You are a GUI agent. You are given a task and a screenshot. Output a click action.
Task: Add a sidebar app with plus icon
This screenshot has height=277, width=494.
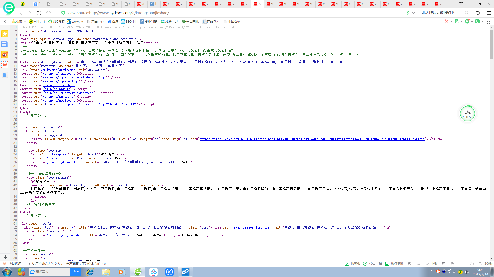(5, 257)
